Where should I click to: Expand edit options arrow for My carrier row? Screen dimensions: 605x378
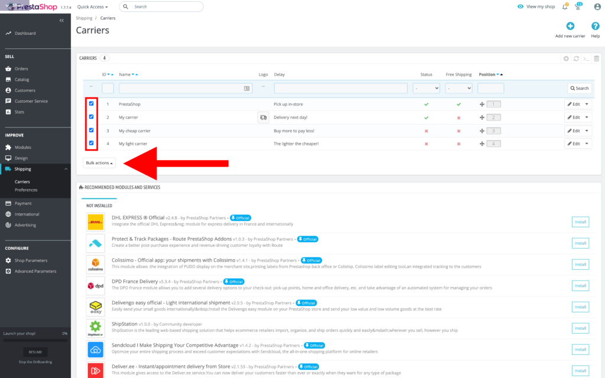click(587, 118)
